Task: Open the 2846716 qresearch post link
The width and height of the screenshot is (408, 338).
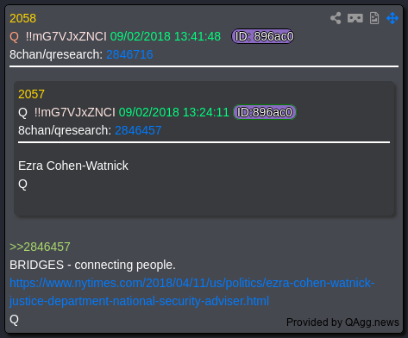Action: coord(129,54)
